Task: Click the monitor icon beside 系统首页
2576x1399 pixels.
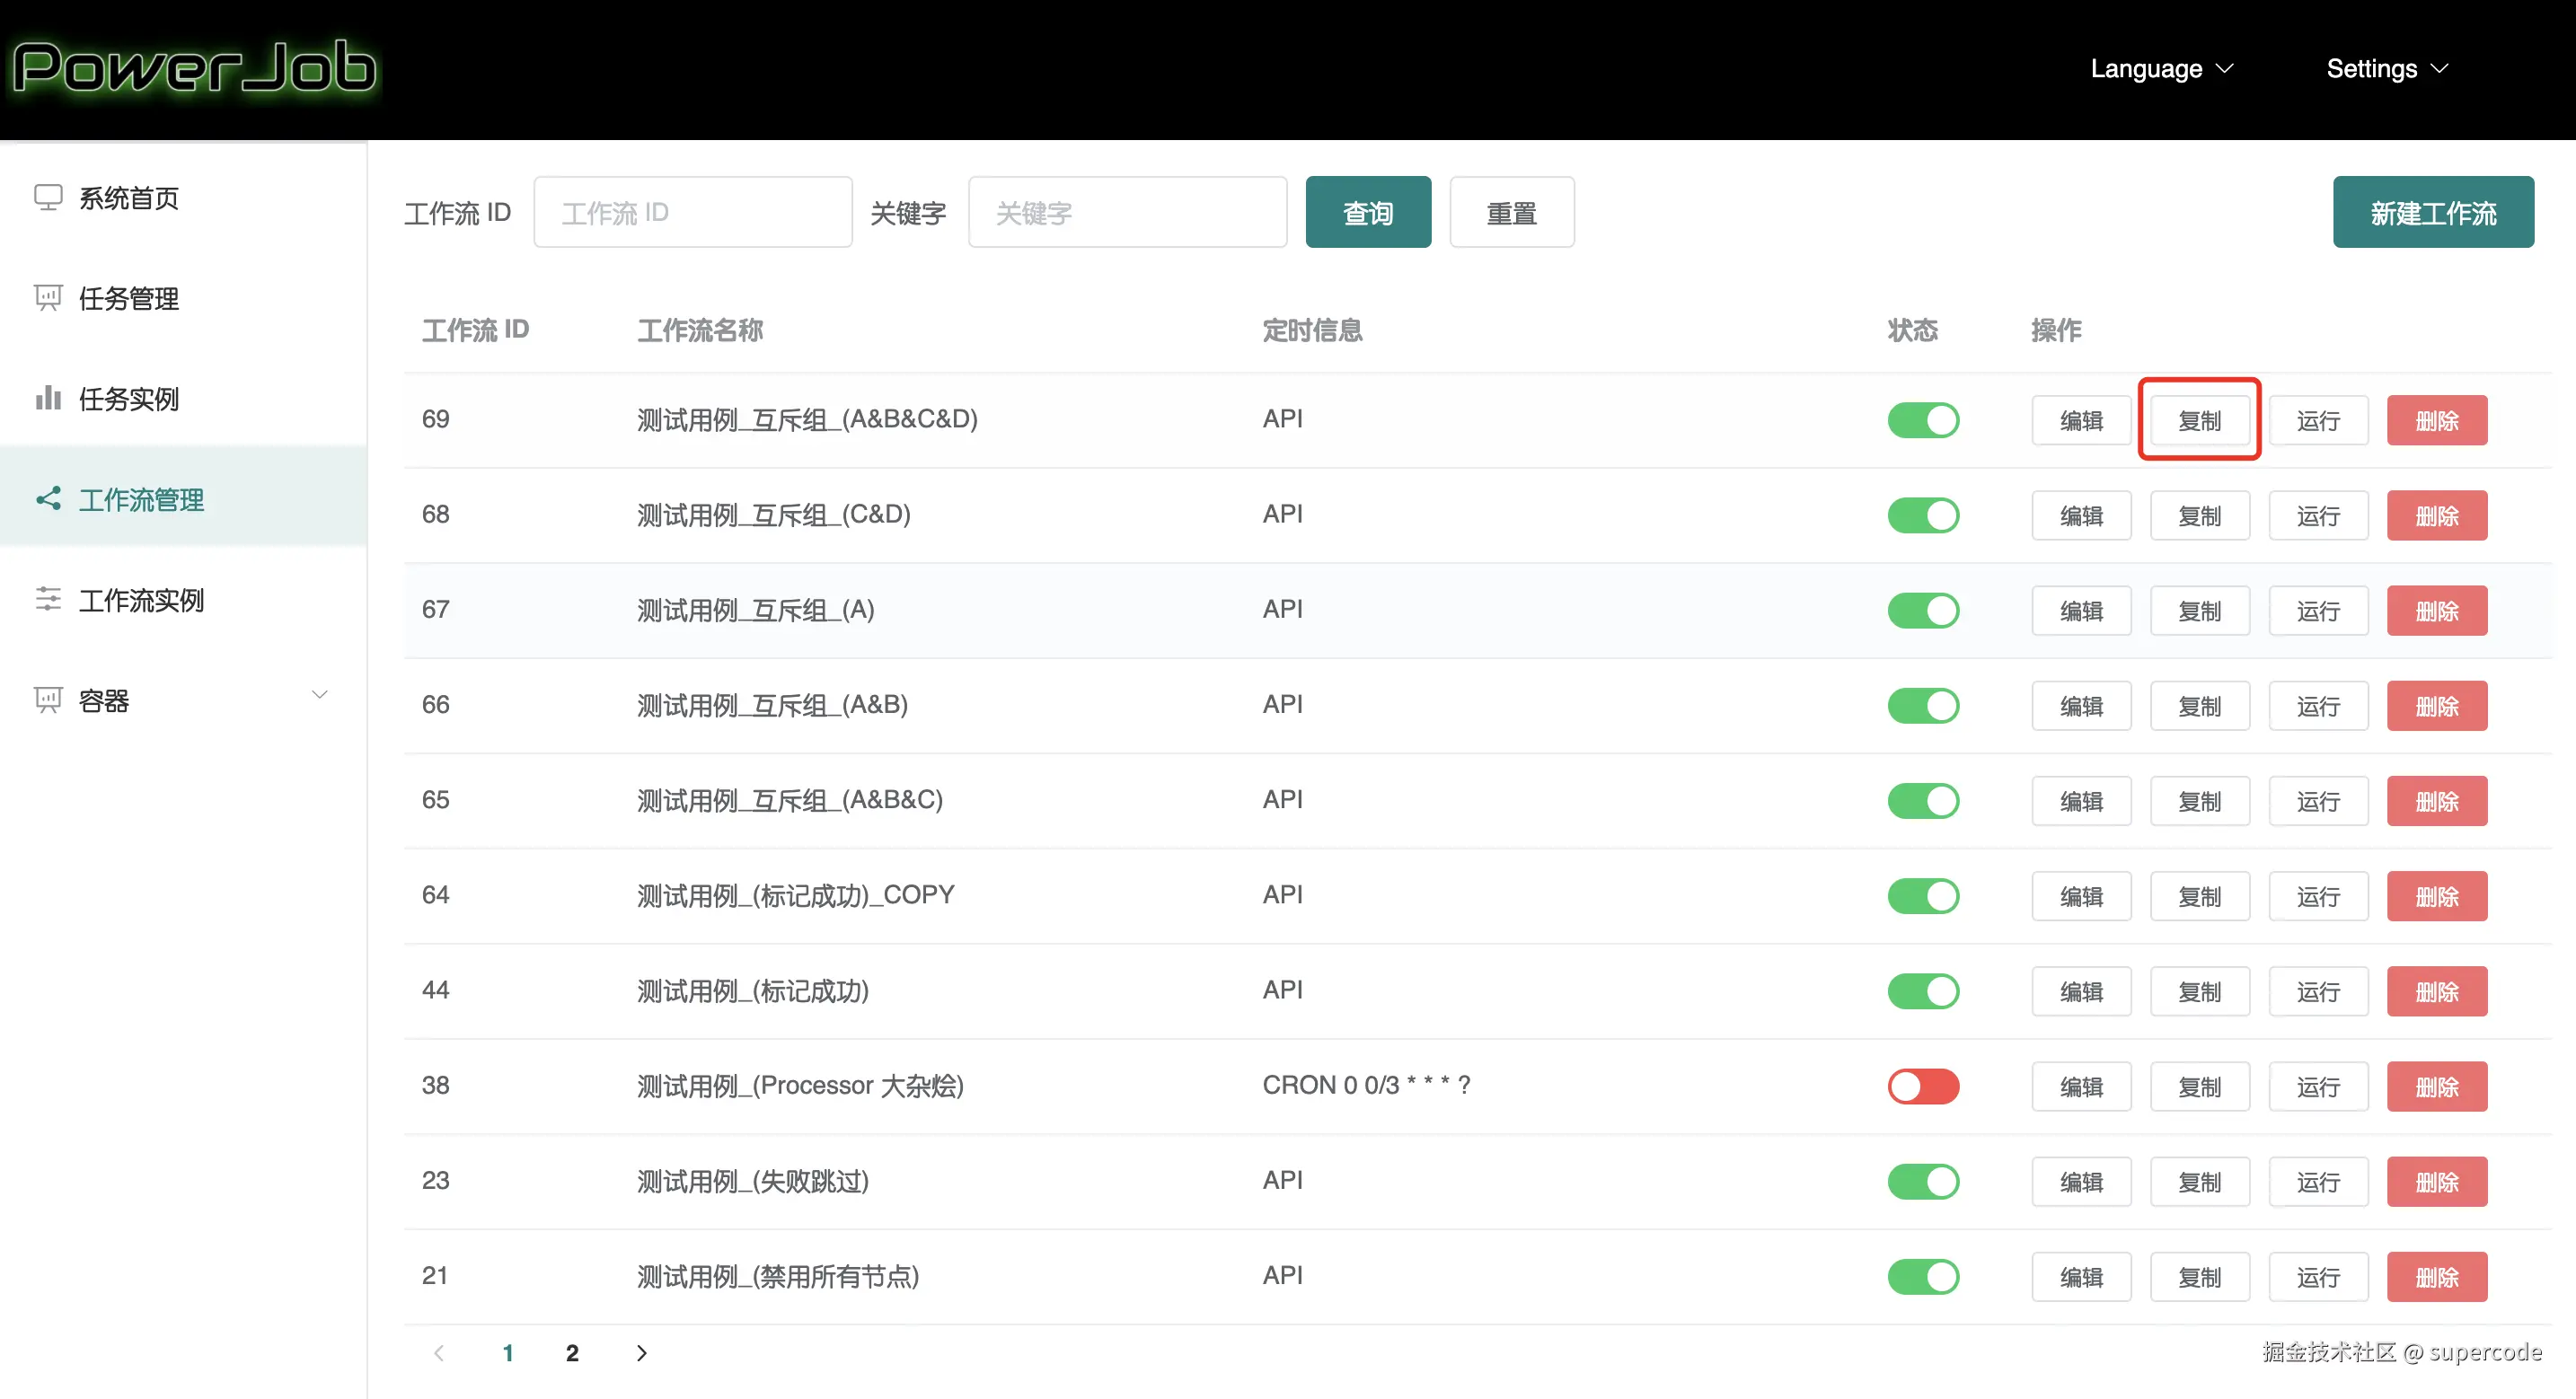Action: [x=48, y=197]
